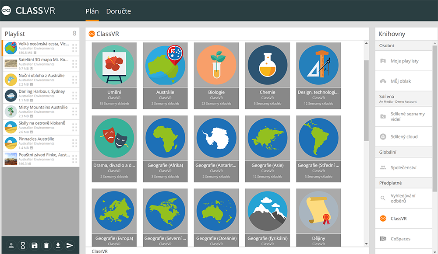The height and width of the screenshot is (254, 438).
Task: Open the Biologie library folder
Action: click(216, 76)
